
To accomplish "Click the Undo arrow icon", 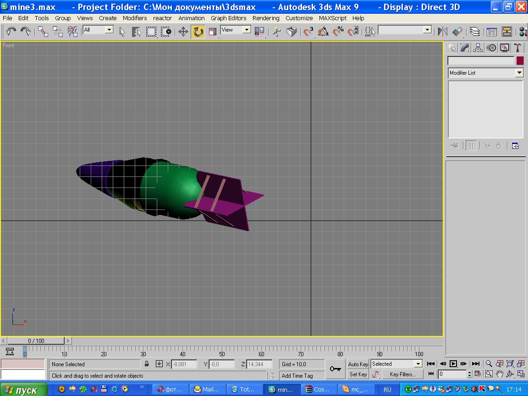I will coord(11,32).
